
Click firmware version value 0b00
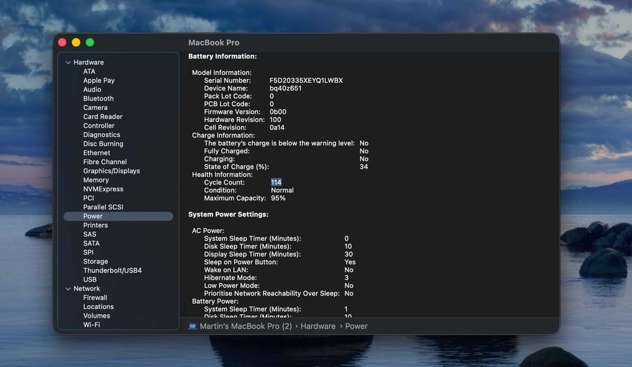click(277, 112)
